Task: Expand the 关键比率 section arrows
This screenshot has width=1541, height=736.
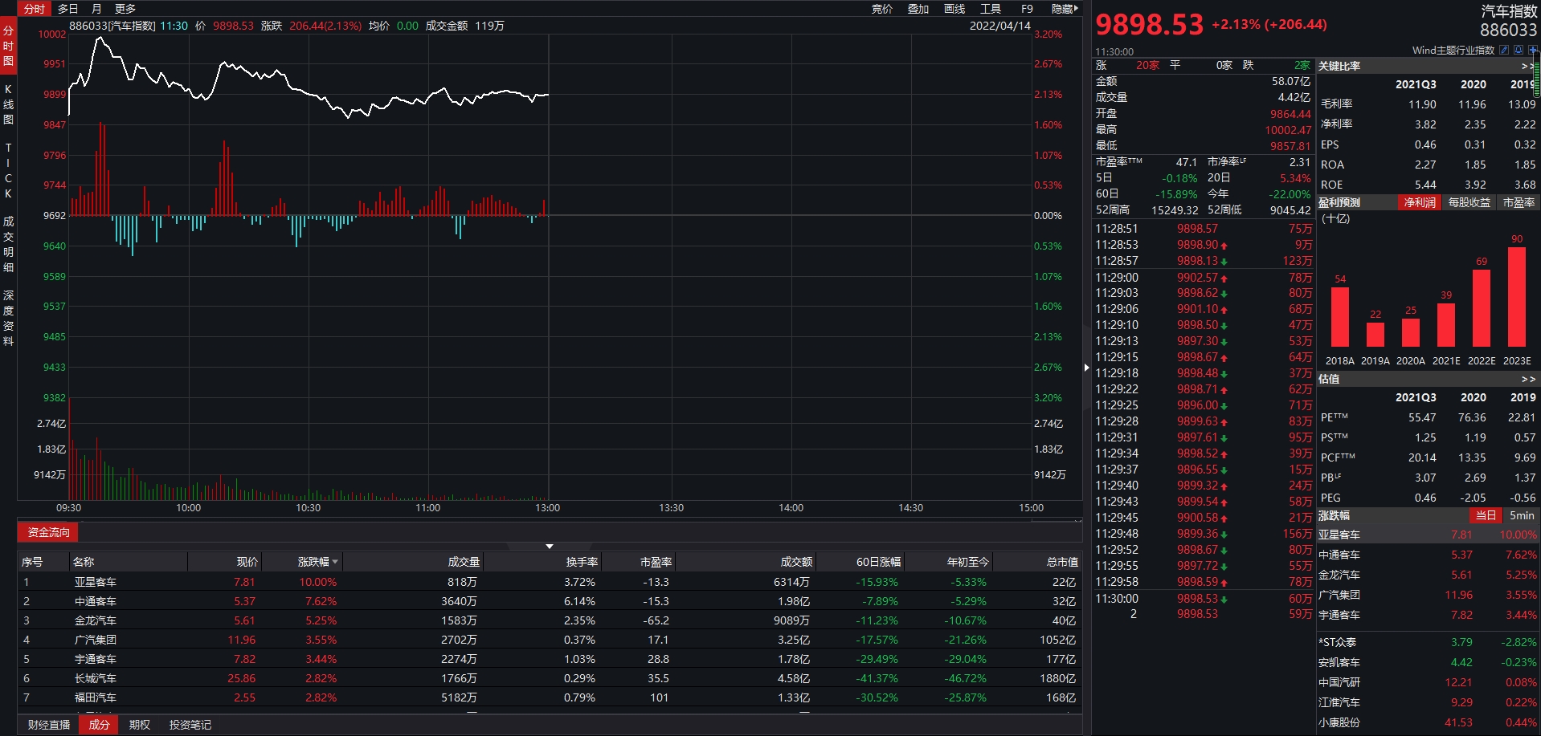Action: pos(1527,66)
